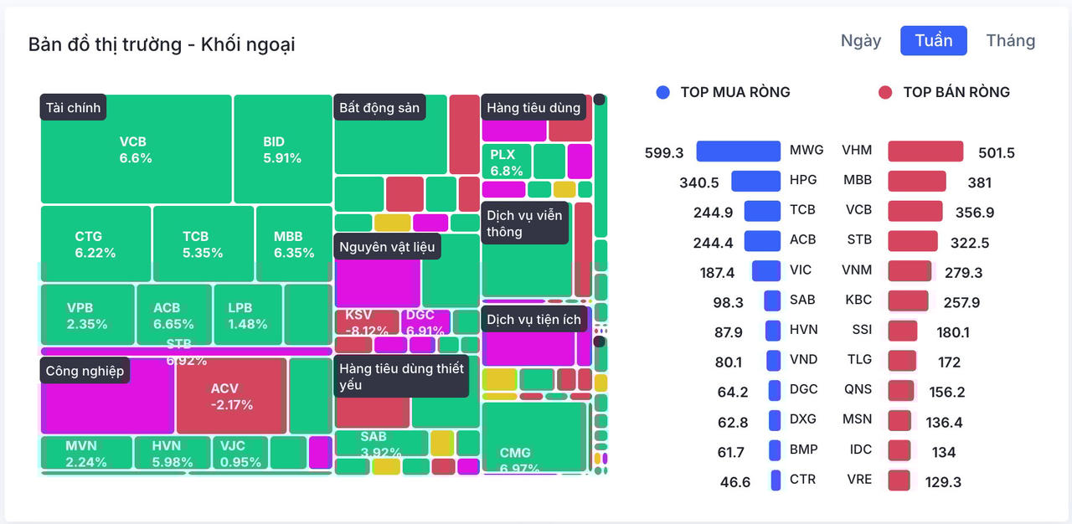The width and height of the screenshot is (1072, 524).
Task: Click the MBB ticker in net-sell list
Action: (858, 180)
